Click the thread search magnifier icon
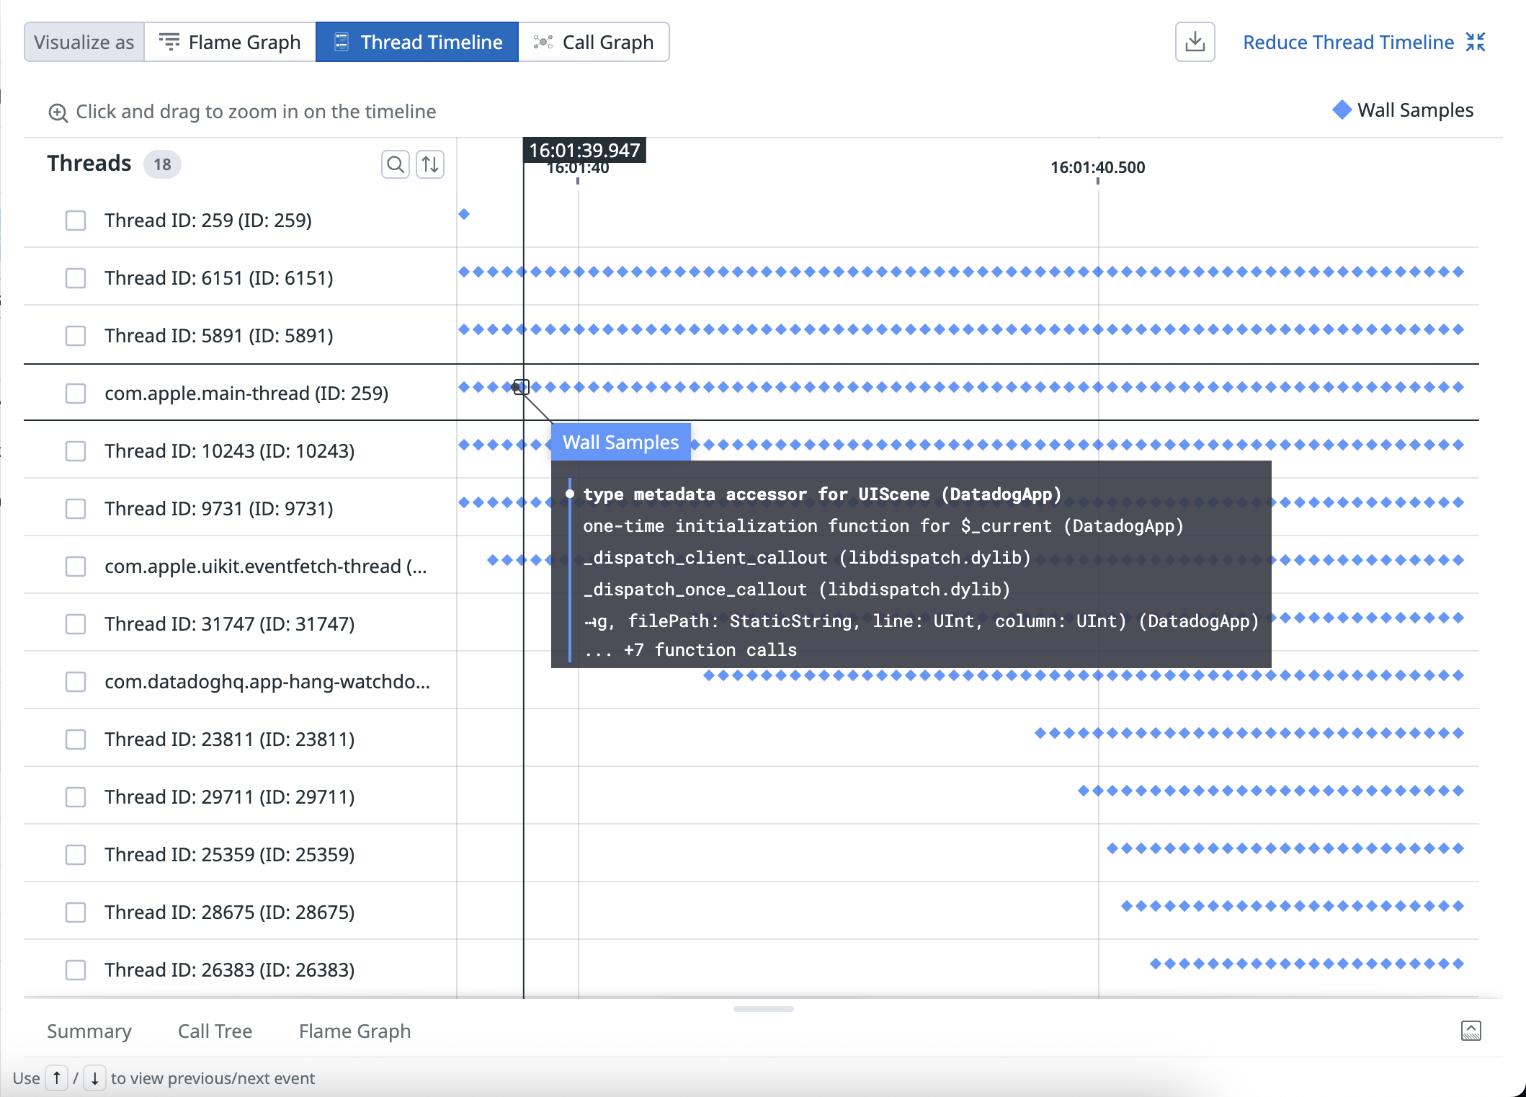The width and height of the screenshot is (1526, 1097). [x=395, y=164]
